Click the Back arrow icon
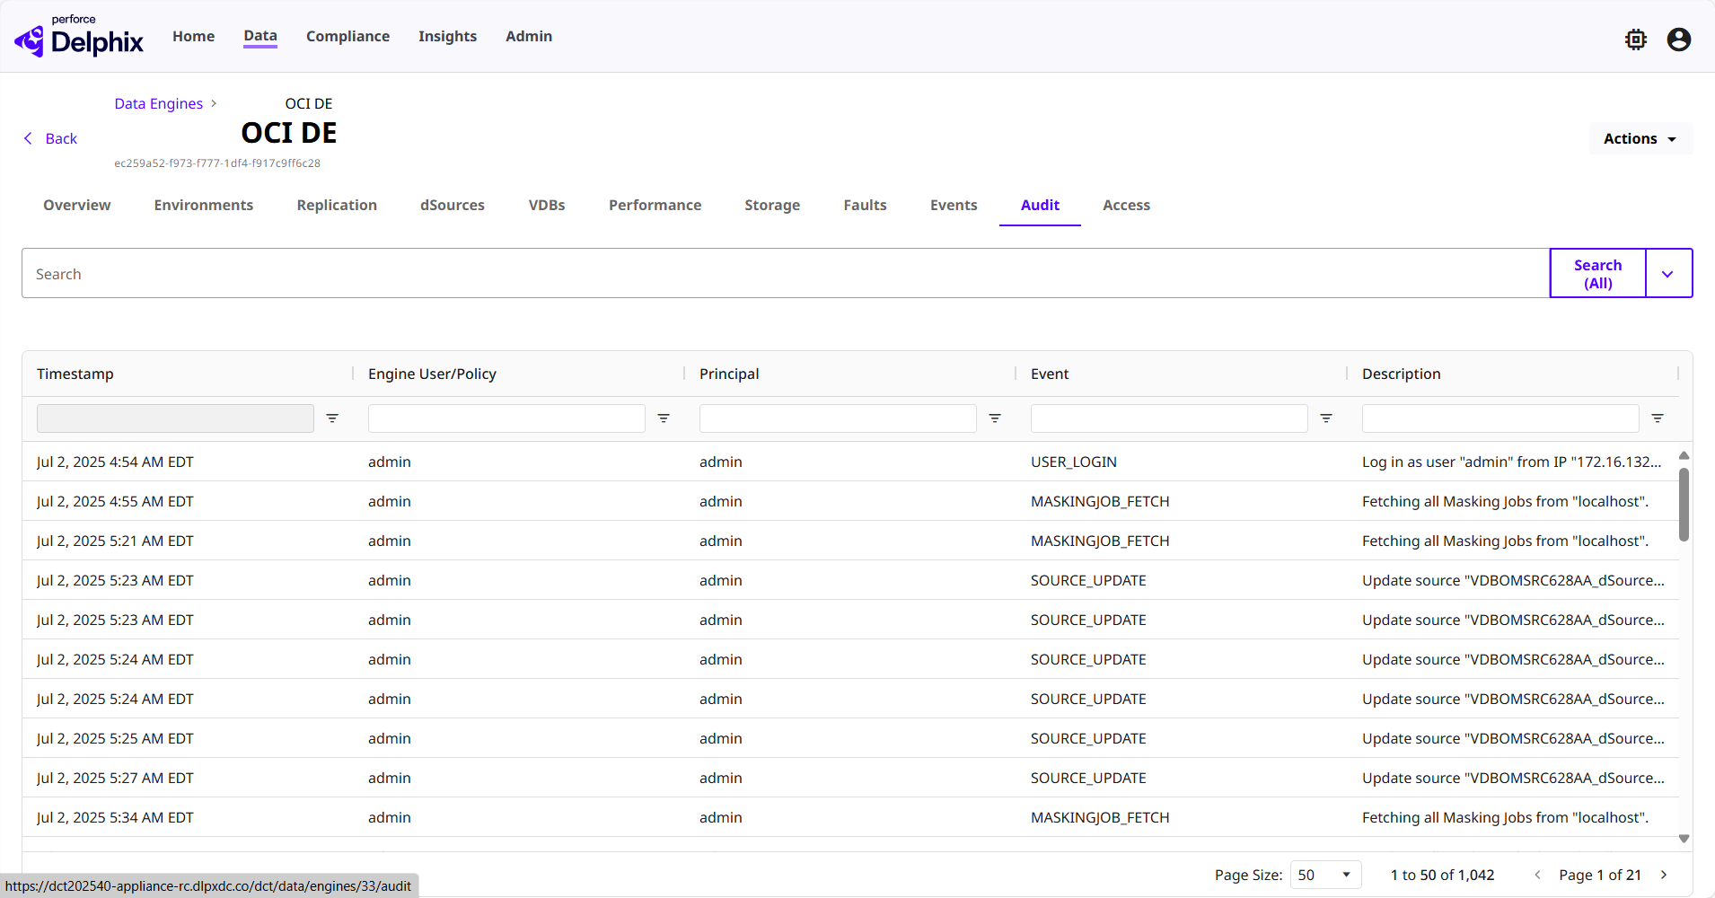 28,138
